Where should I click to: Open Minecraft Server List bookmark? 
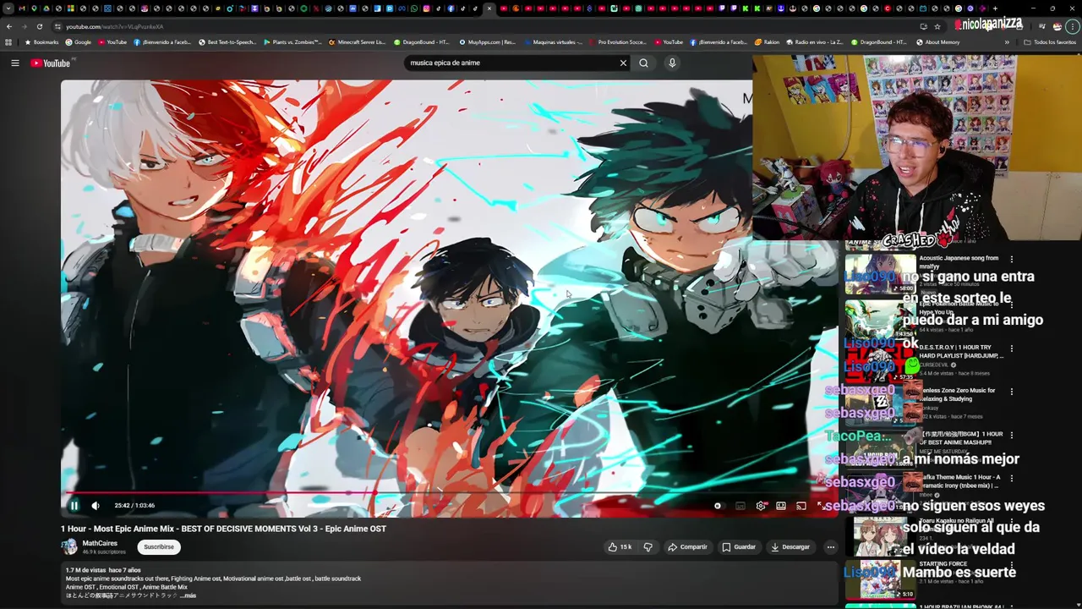358,42
